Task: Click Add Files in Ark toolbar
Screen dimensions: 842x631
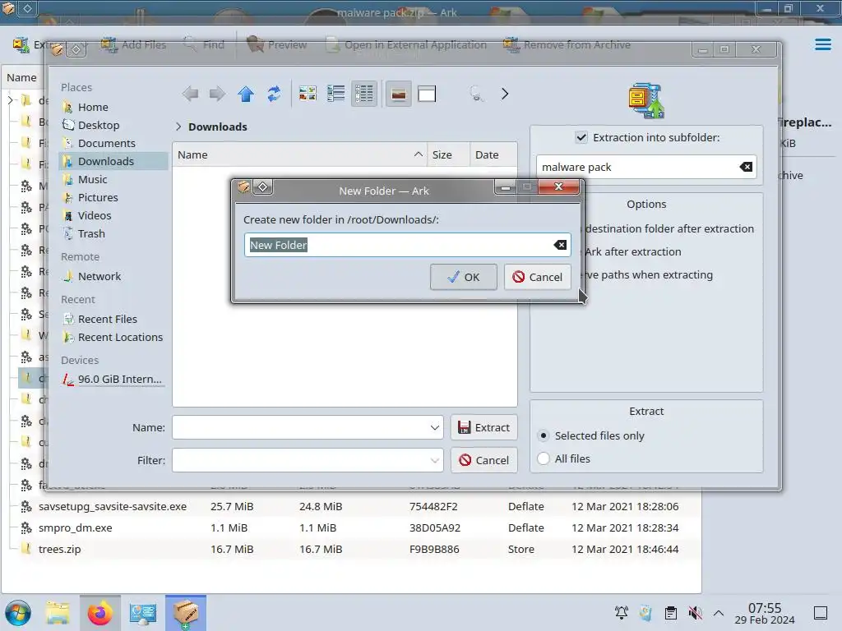Action: click(134, 44)
